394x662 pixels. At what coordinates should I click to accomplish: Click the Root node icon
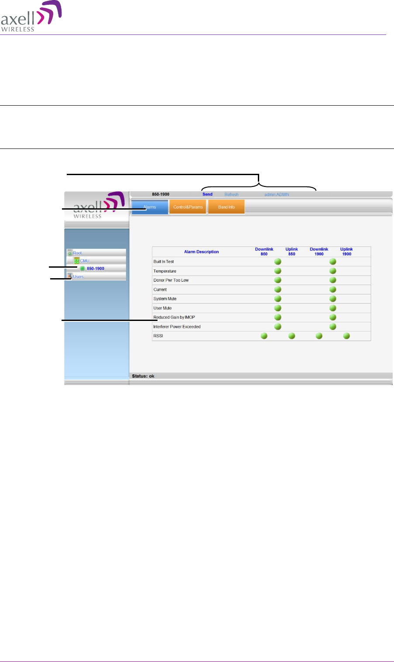(x=70, y=253)
